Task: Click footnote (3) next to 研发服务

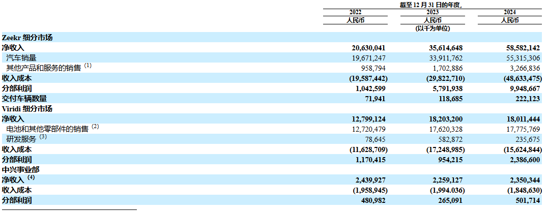Action: pyautogui.click(x=43, y=137)
